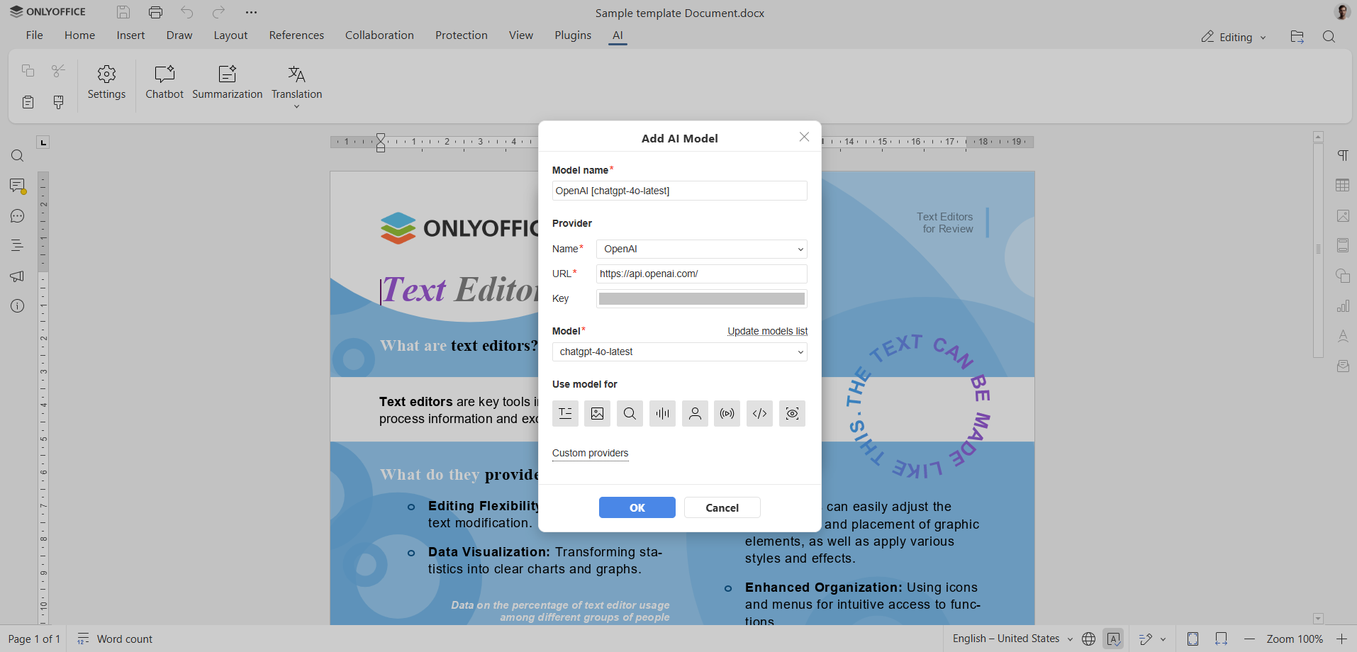
Task: Zoom in with the plus button
Action: pos(1341,639)
